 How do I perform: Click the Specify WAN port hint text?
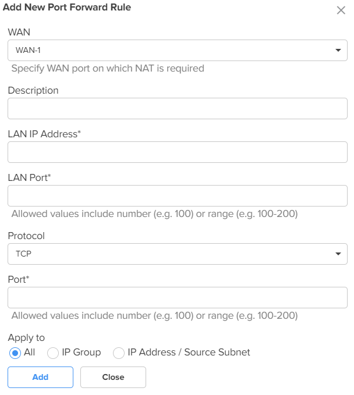click(108, 69)
